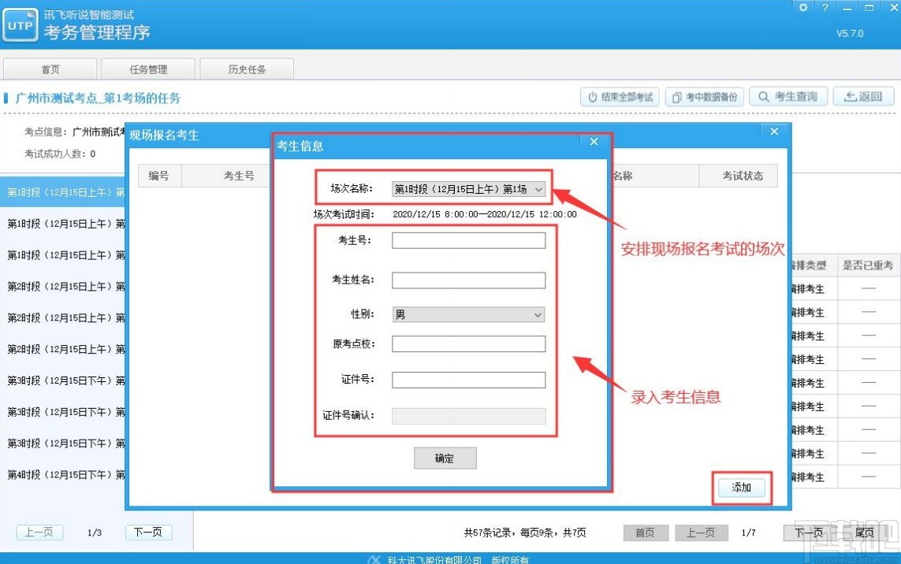This screenshot has width=901, height=564.
Task: Click 是否已重考 column header
Action: (868, 265)
